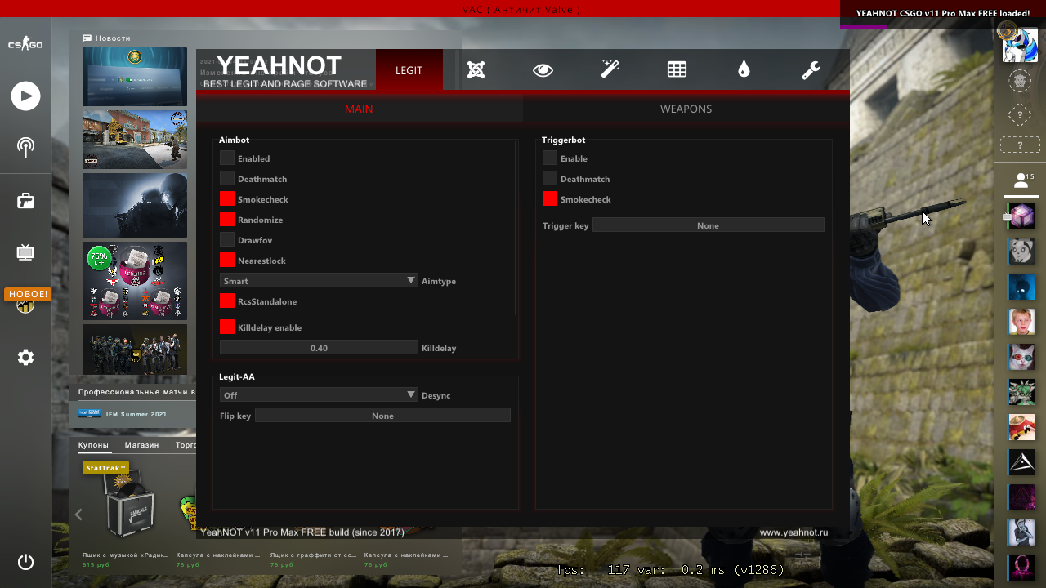Click the CS:GO play button in sidebar
Viewport: 1046px width, 588px height.
click(x=25, y=96)
